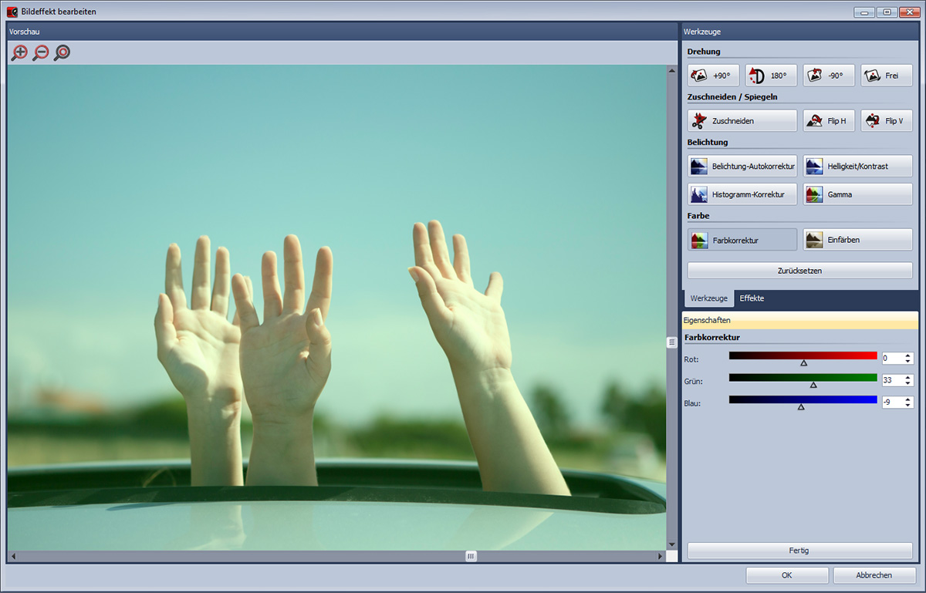Switch to the Werkzeuge tab
This screenshot has height=593, width=926.
708,298
